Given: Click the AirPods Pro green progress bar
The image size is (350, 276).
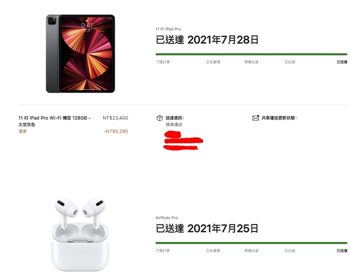Looking at the screenshot, I should pos(251,243).
